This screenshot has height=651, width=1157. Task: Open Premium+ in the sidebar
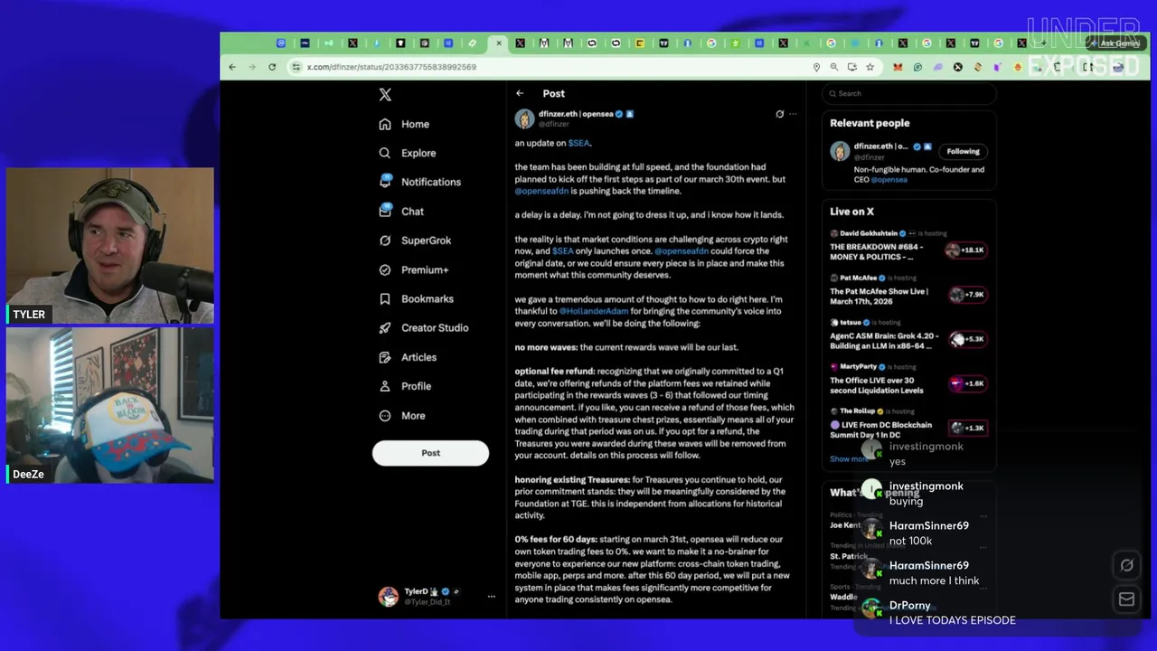click(413, 269)
